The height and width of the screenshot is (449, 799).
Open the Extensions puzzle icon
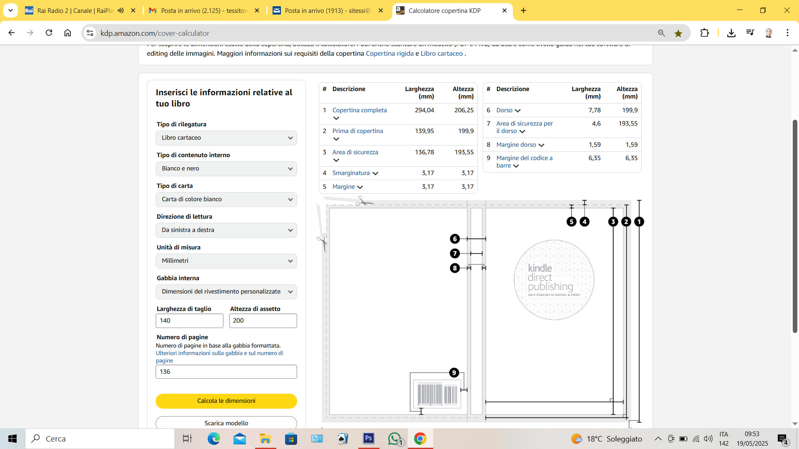click(705, 33)
